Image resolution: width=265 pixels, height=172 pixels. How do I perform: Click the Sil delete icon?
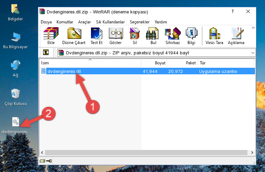pos(134,36)
